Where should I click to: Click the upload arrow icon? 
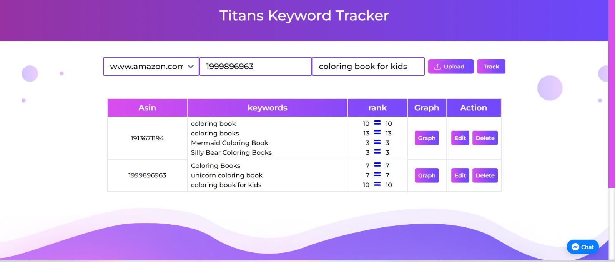coord(437,67)
